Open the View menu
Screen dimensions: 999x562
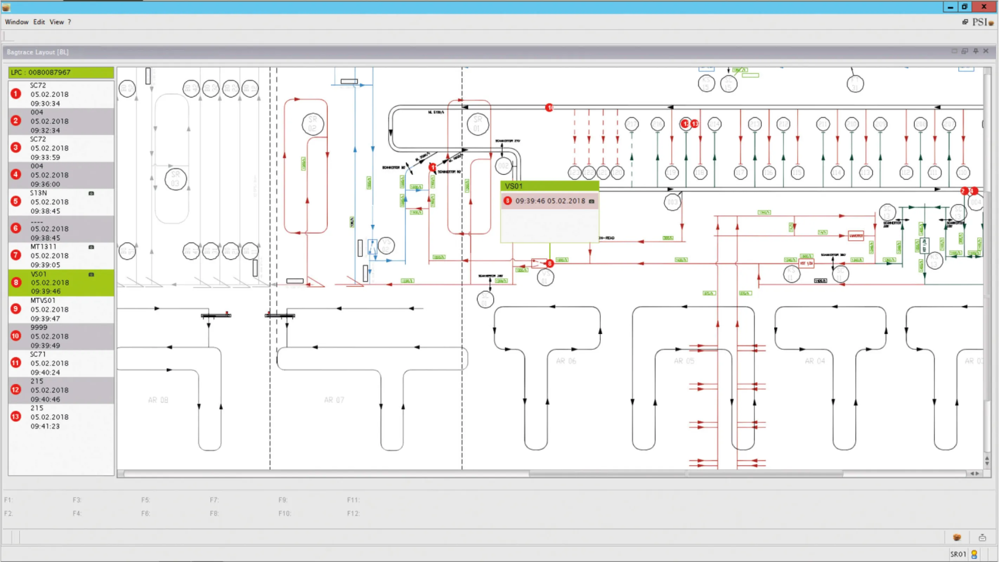[57, 22]
